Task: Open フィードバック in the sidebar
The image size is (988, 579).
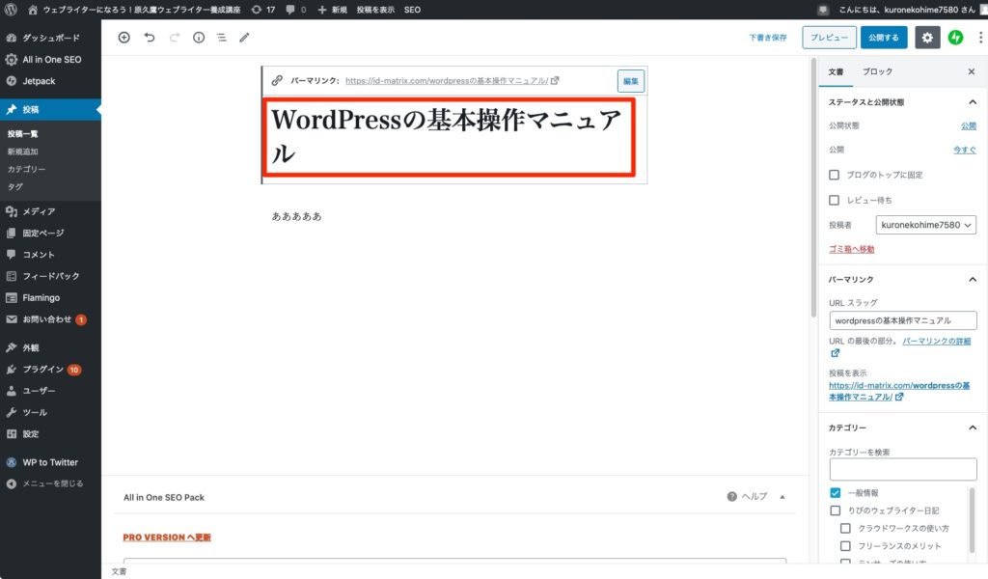Action: [50, 276]
